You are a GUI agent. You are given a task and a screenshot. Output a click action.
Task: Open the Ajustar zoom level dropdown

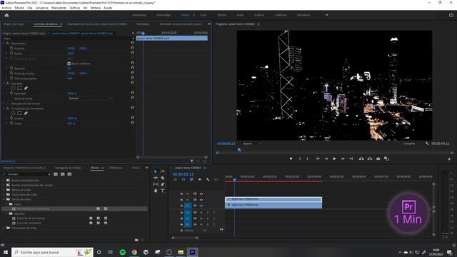(x=252, y=143)
